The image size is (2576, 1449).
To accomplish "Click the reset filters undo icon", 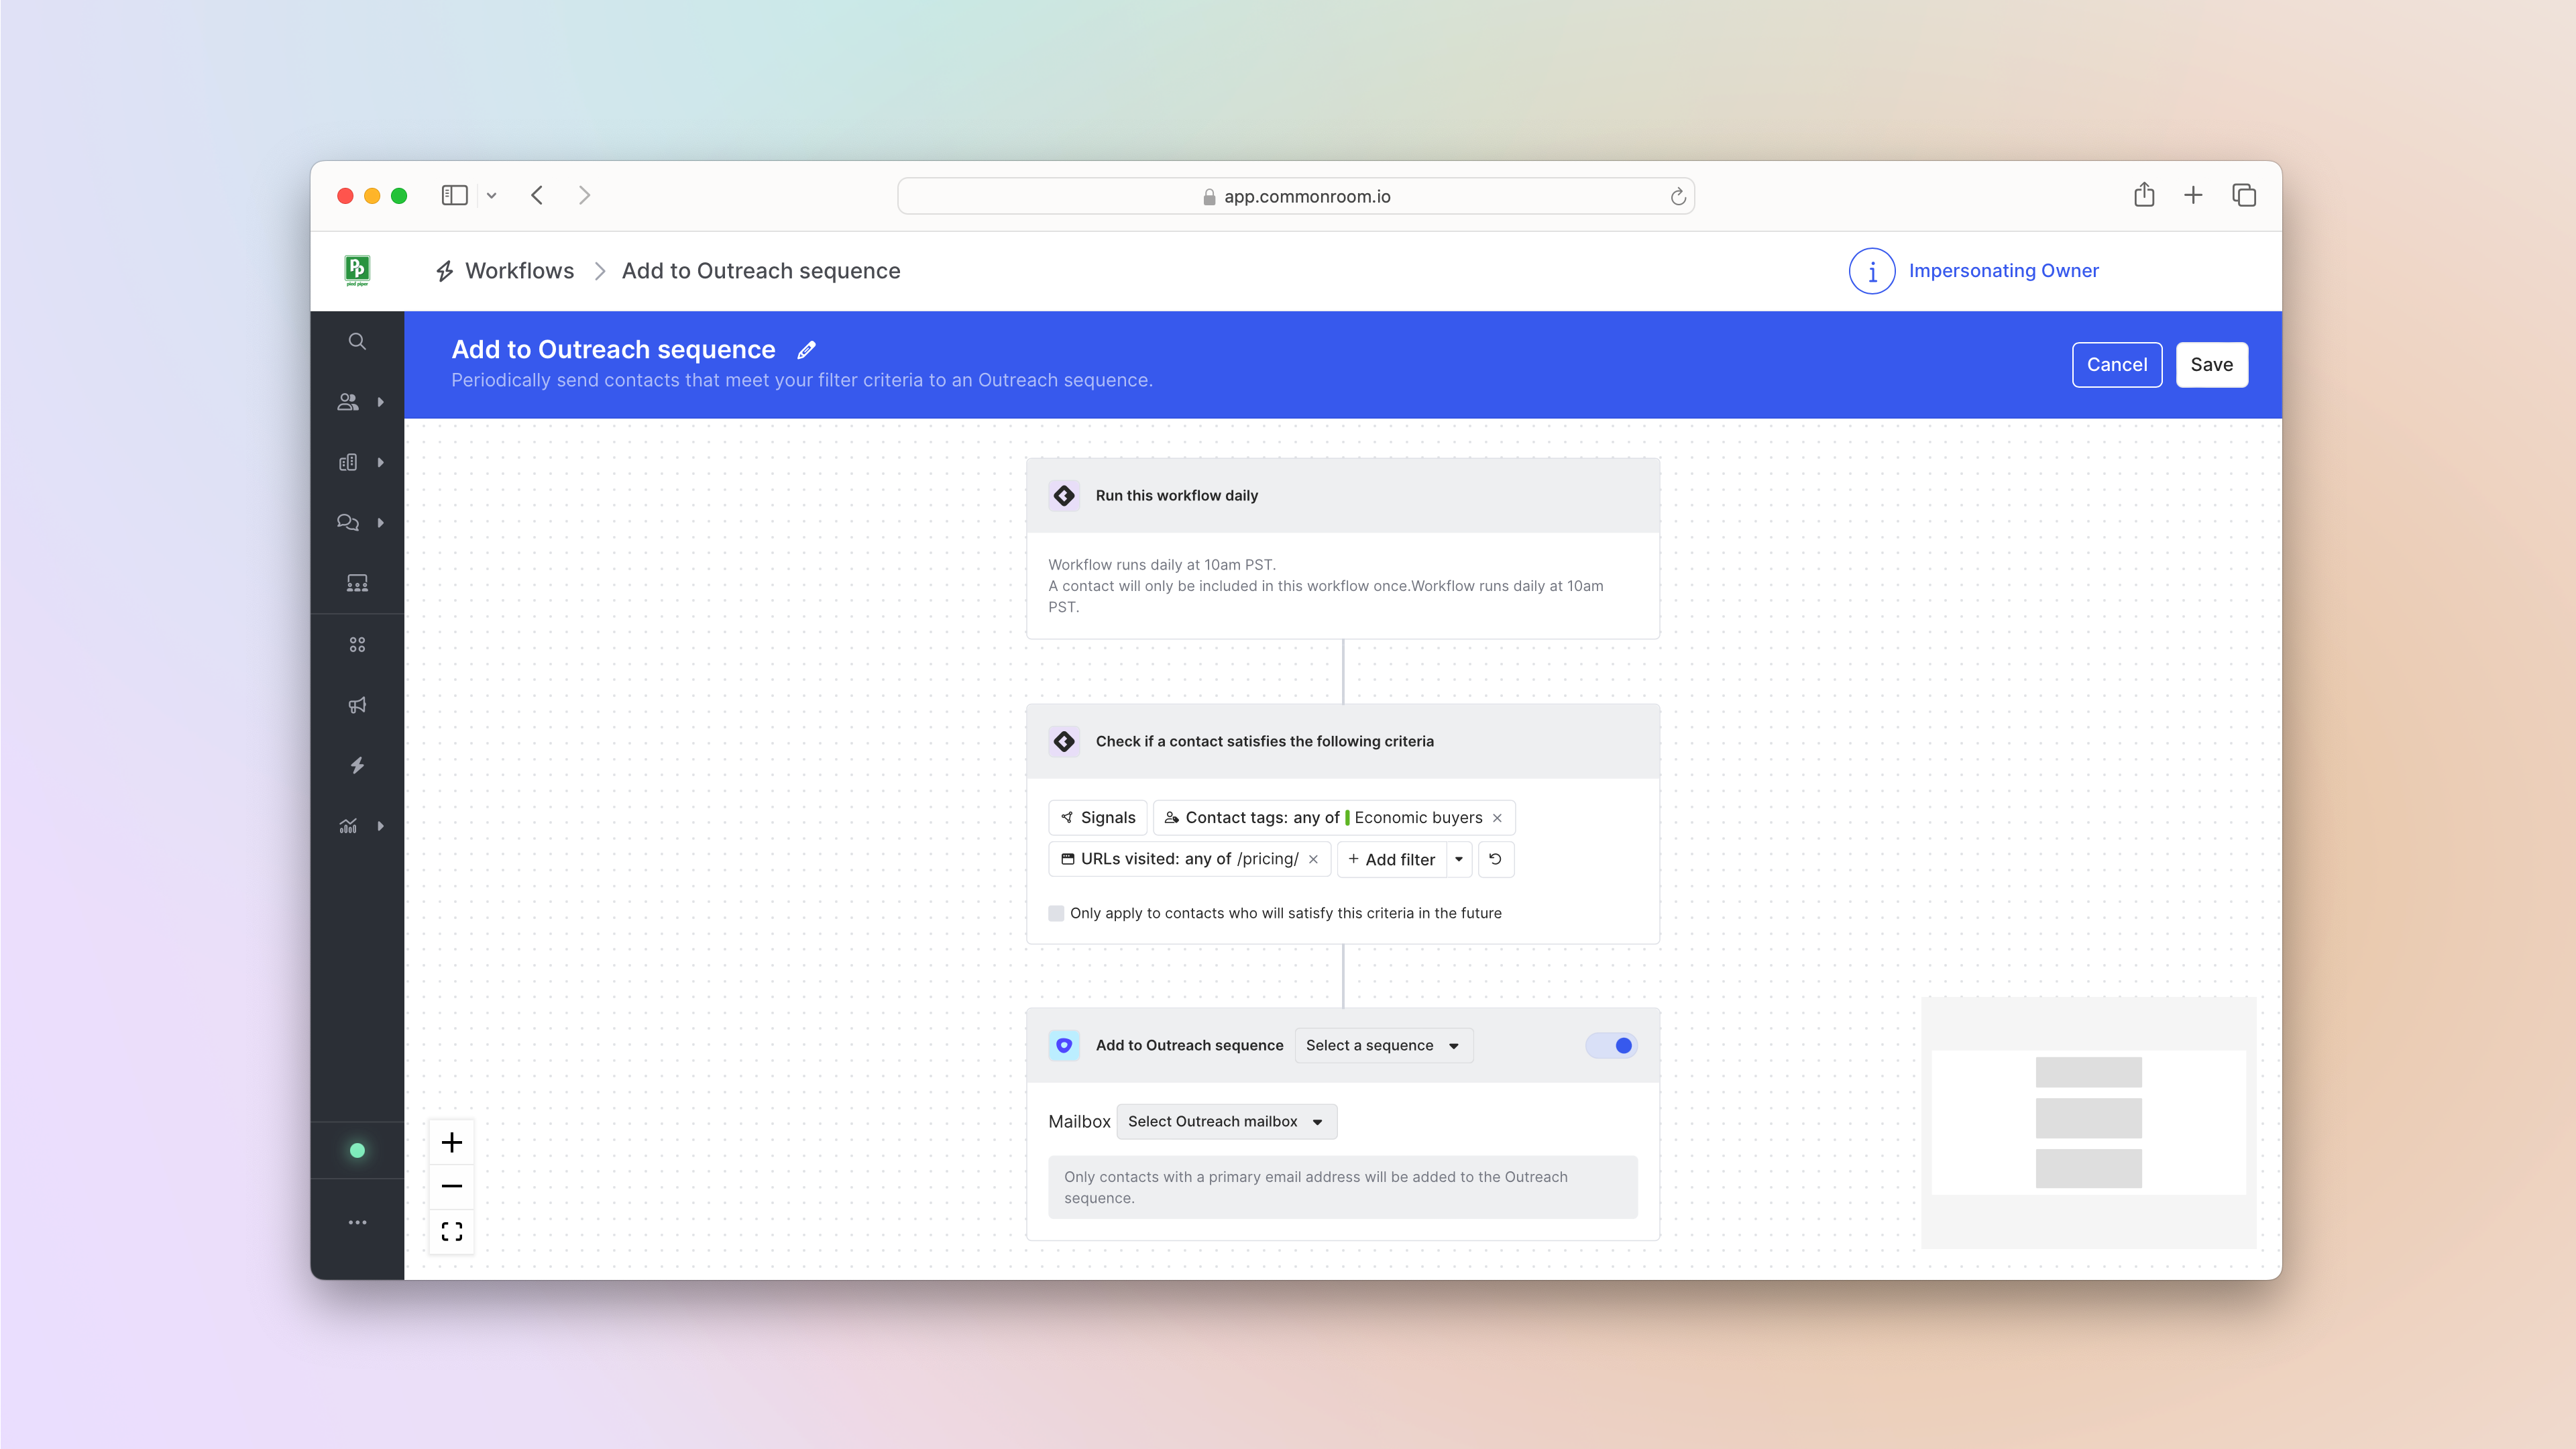I will (x=1495, y=859).
